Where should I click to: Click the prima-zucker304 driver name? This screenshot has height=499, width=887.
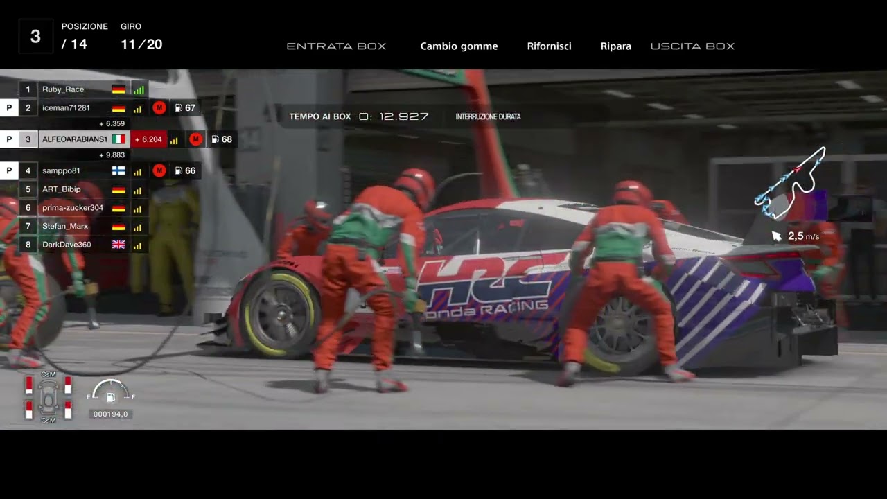73,208
